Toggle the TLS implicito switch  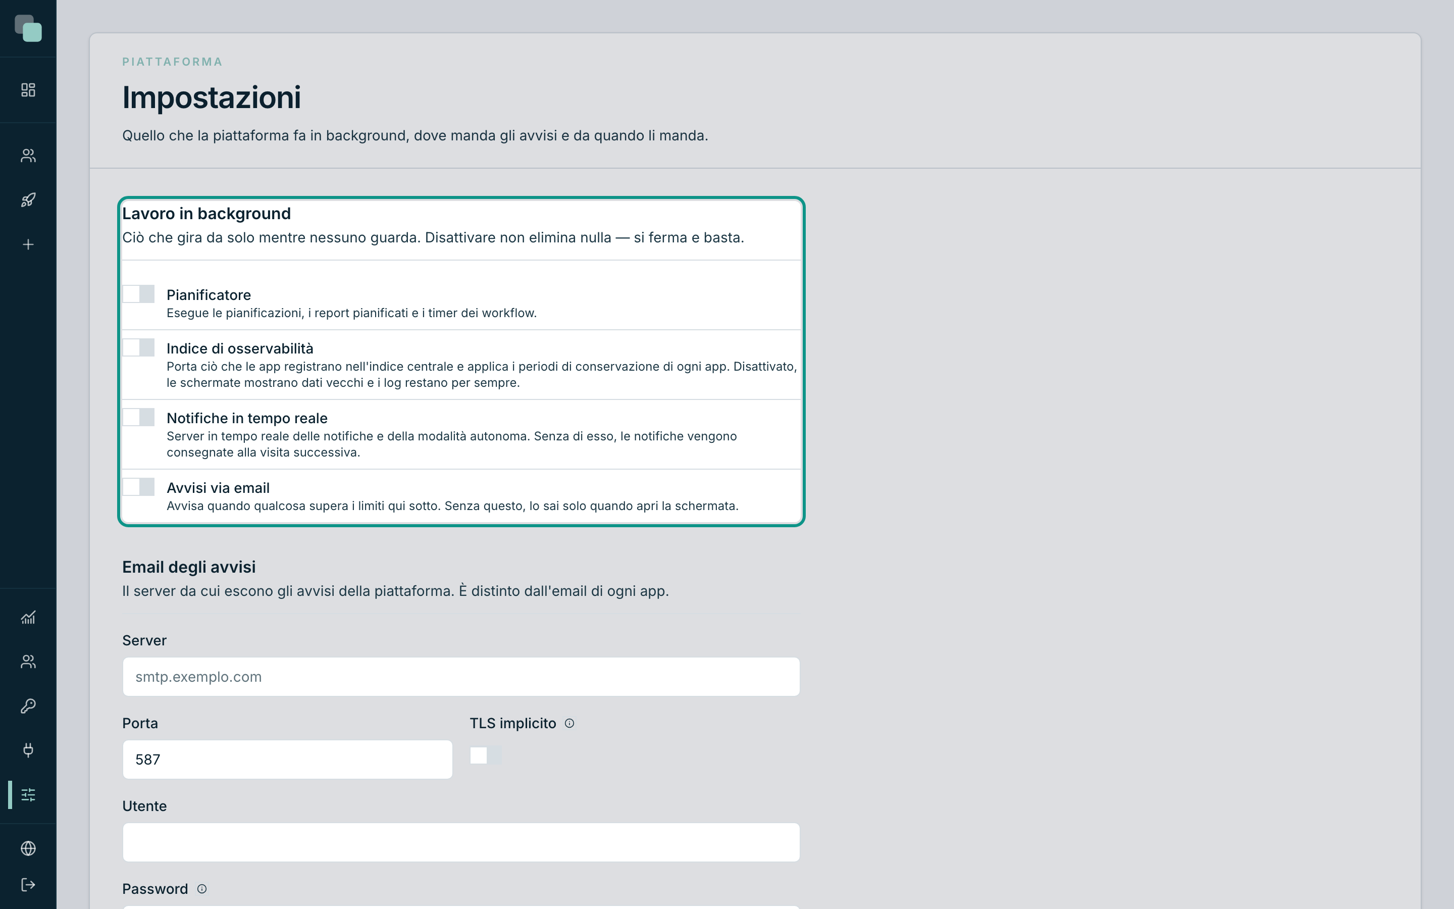(x=486, y=755)
